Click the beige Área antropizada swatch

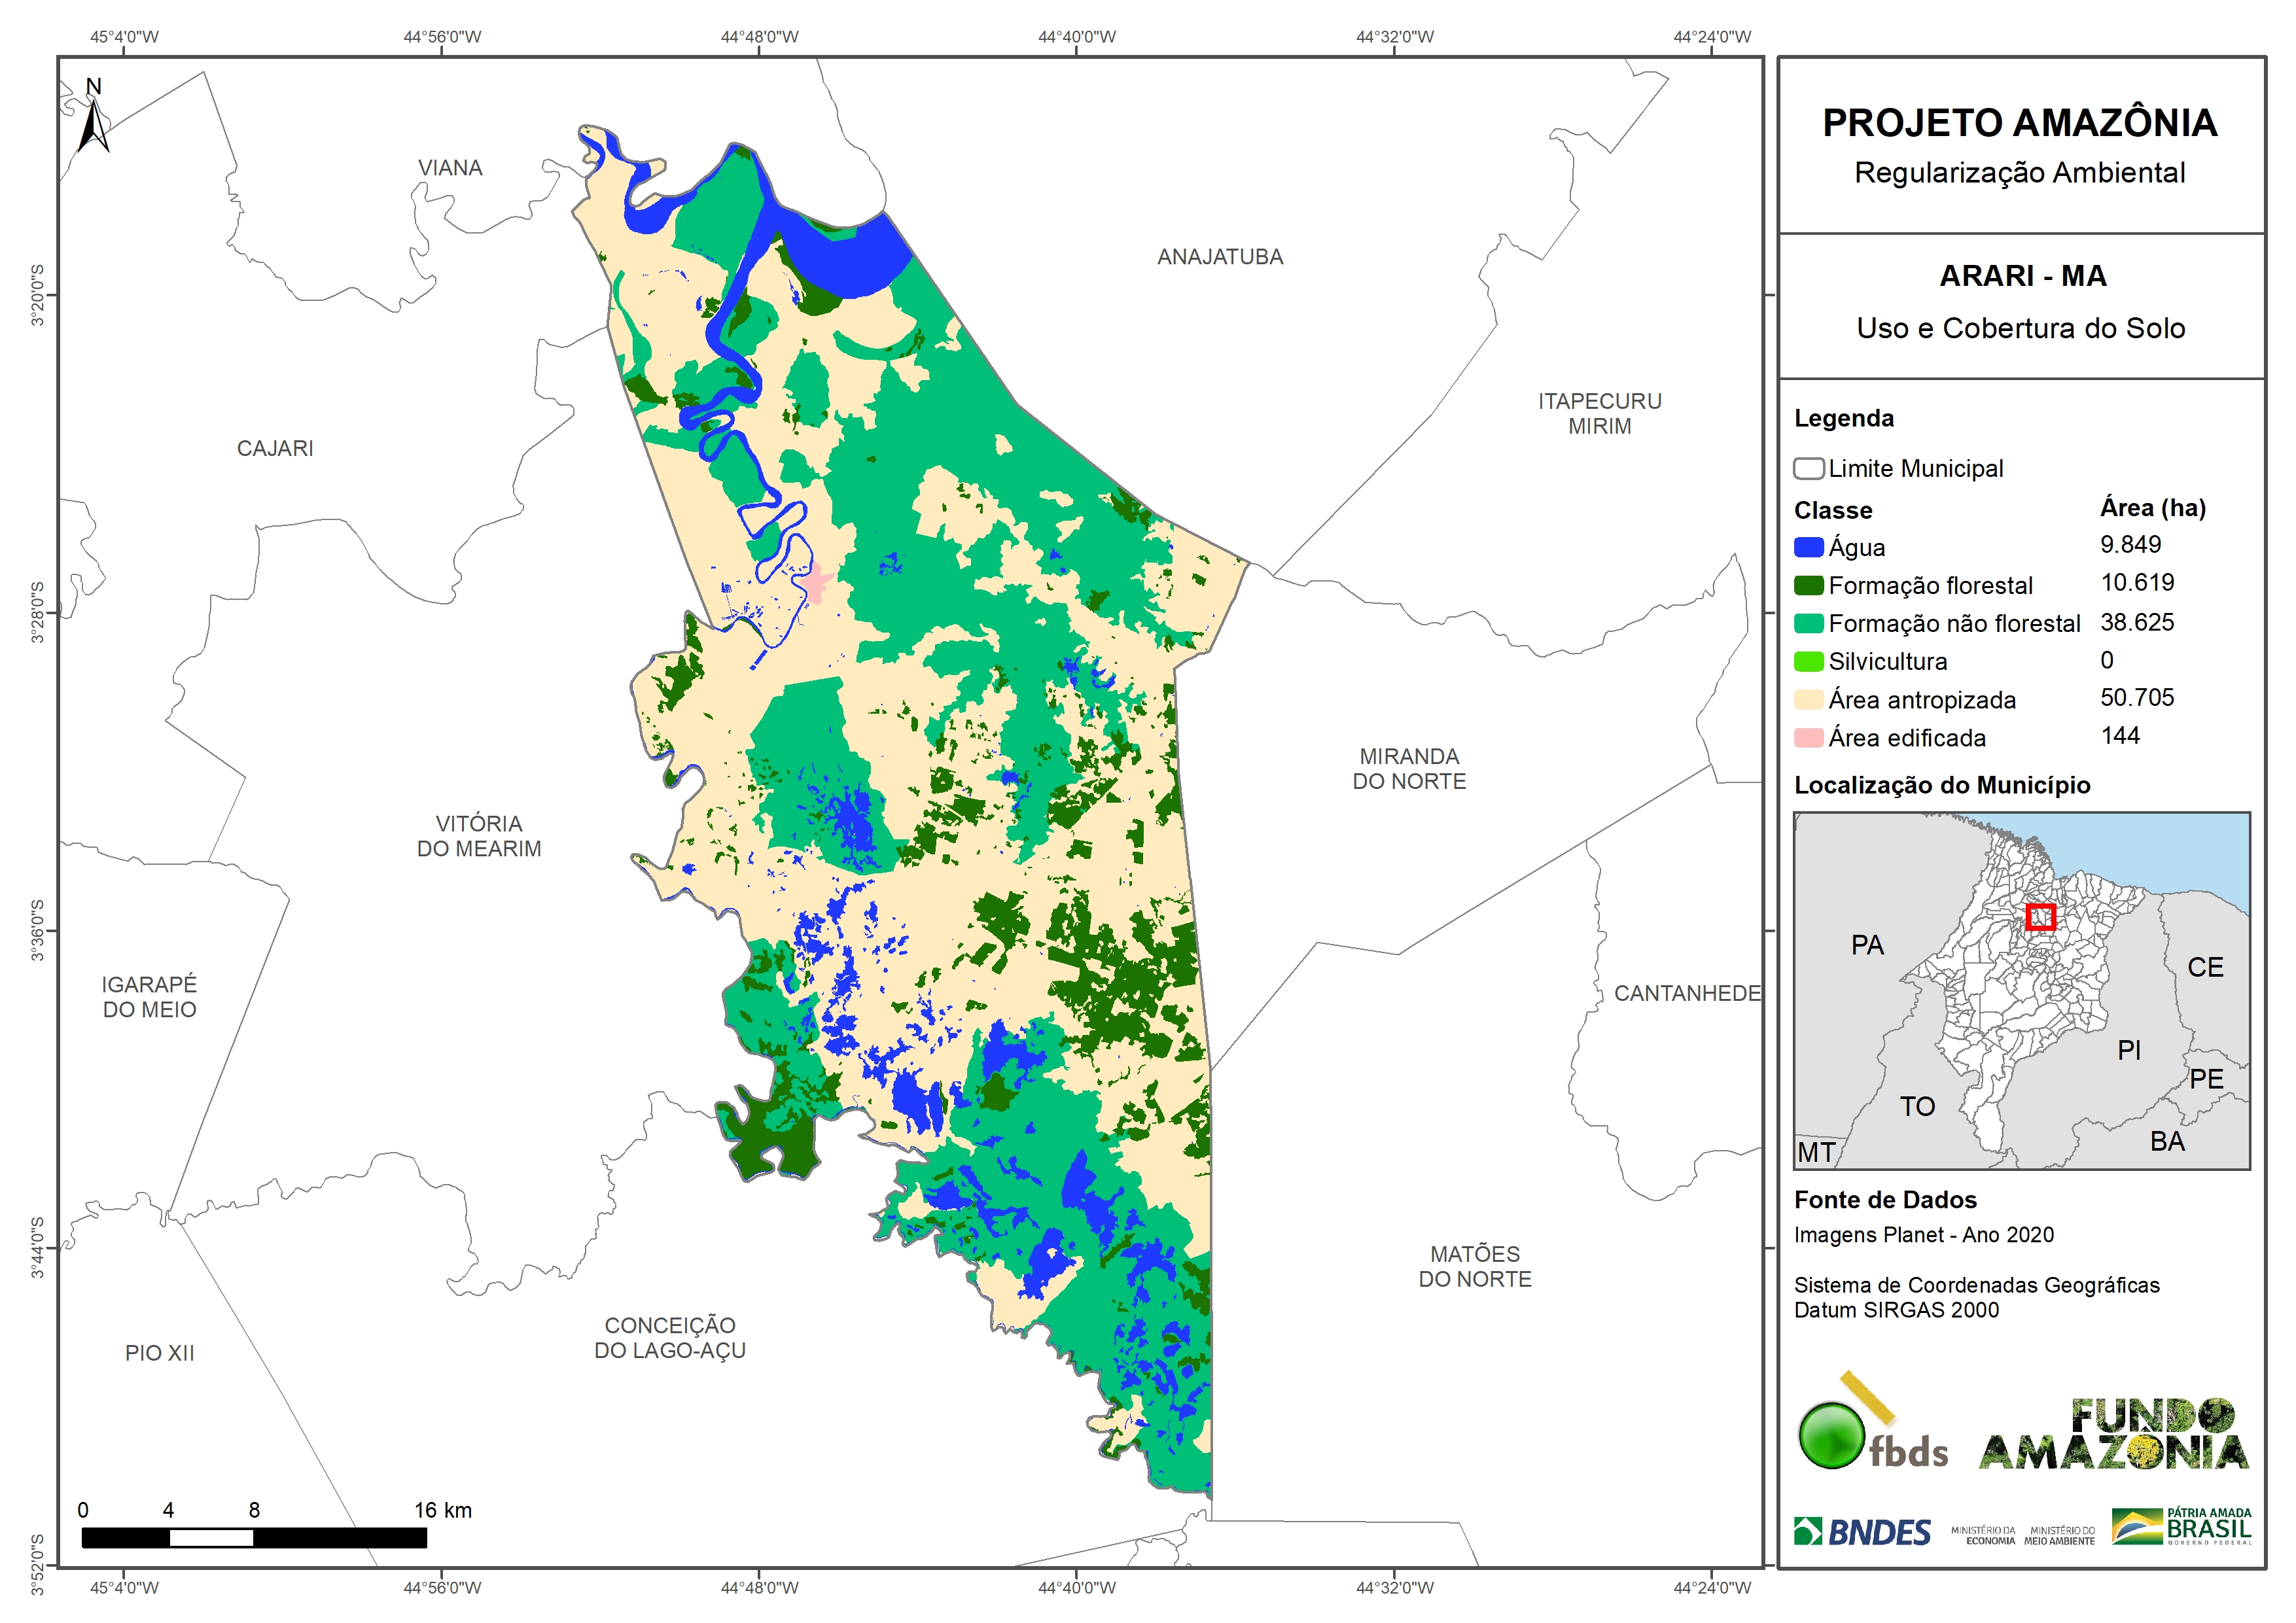(1808, 699)
